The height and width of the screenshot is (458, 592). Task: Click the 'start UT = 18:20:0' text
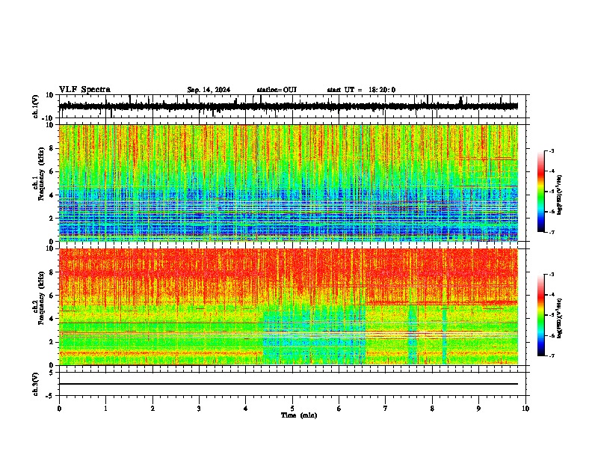[x=361, y=90]
